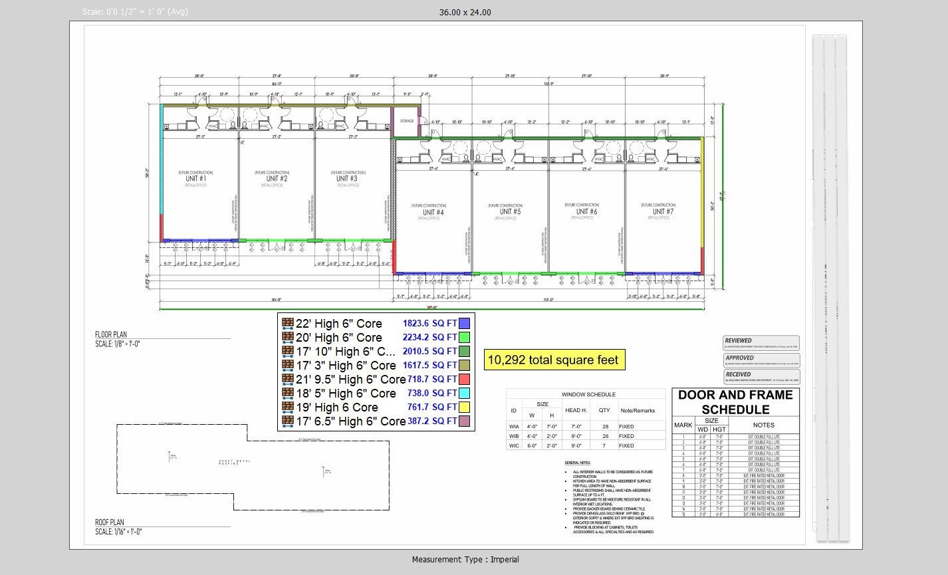Image resolution: width=948 pixels, height=575 pixels.
Task: Click the "WINDOW SCHEDULE" table title
Action: pyautogui.click(x=588, y=394)
